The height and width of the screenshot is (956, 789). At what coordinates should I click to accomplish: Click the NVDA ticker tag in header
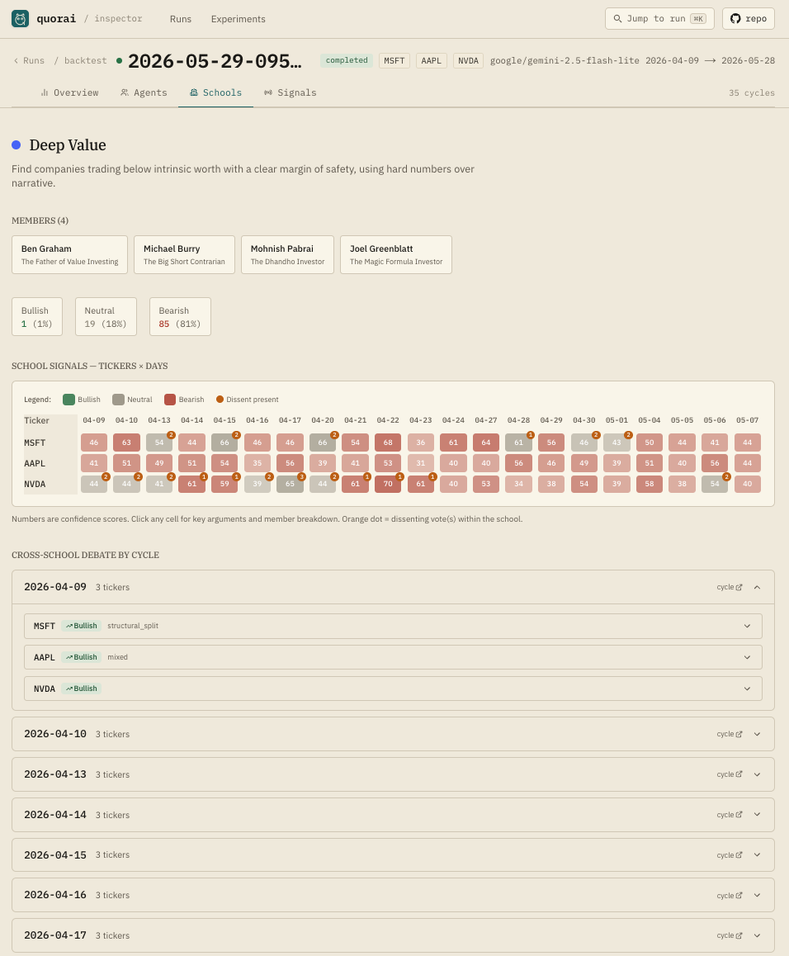(468, 60)
